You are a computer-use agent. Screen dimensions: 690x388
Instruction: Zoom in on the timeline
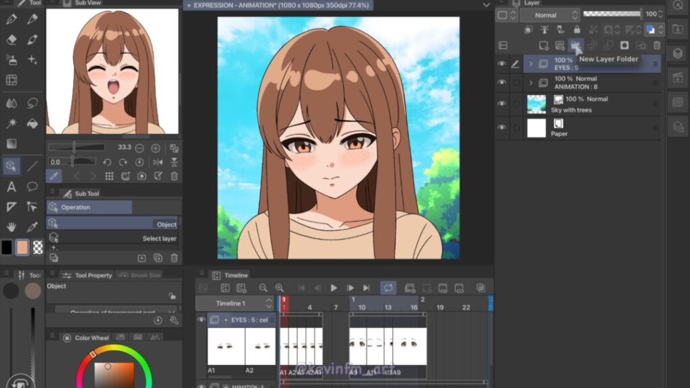click(279, 288)
